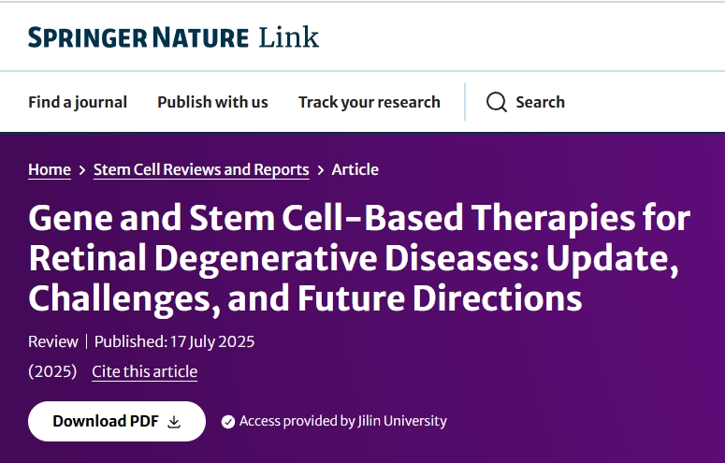
Task: Open the Publish with us menu
Action: (212, 102)
